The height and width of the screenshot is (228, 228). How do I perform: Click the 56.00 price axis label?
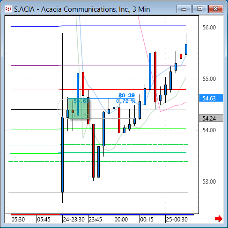[209, 28]
